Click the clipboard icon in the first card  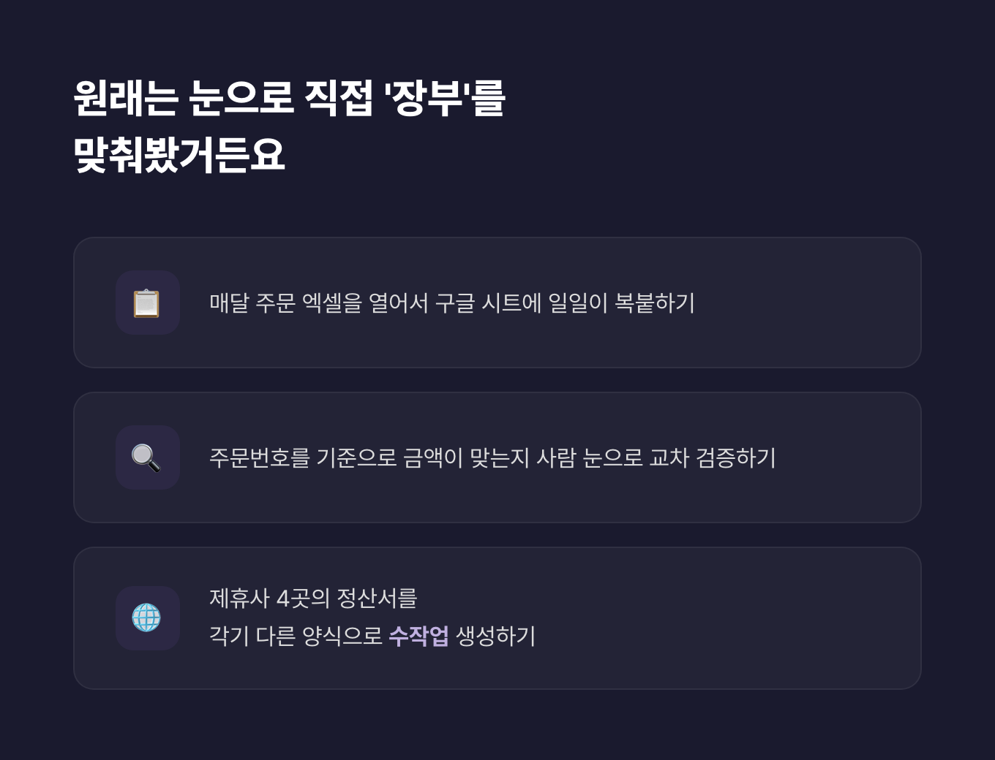pos(147,303)
